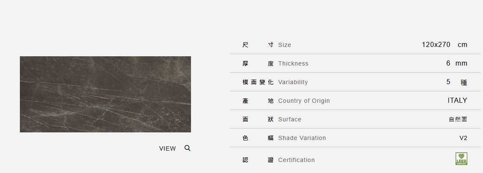The width and height of the screenshot is (483, 173).
Task: Select the V2 shade variation value
Action: pyautogui.click(x=463, y=138)
